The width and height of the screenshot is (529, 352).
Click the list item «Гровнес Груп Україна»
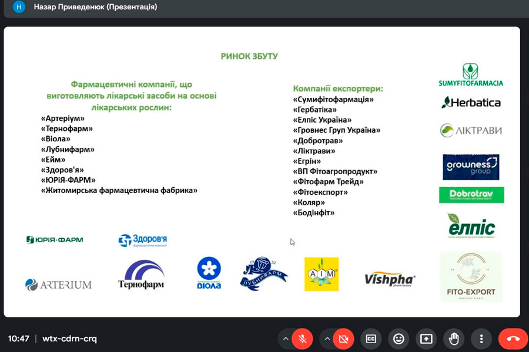tap(337, 130)
